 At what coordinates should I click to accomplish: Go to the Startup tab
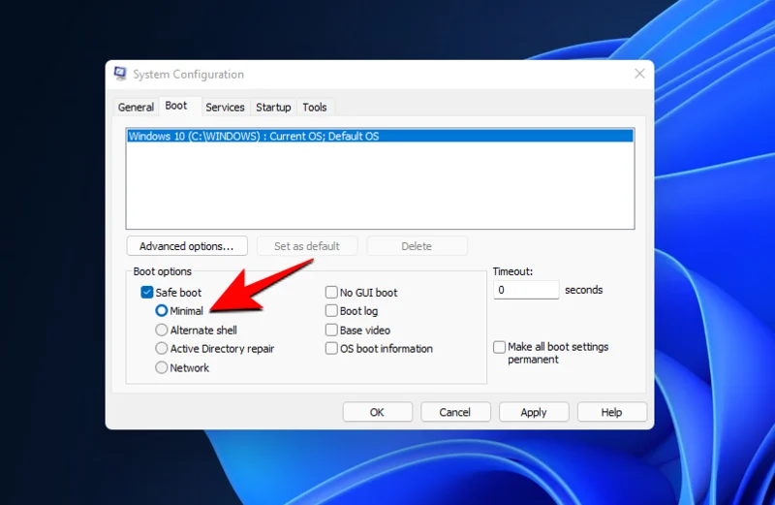pos(273,108)
